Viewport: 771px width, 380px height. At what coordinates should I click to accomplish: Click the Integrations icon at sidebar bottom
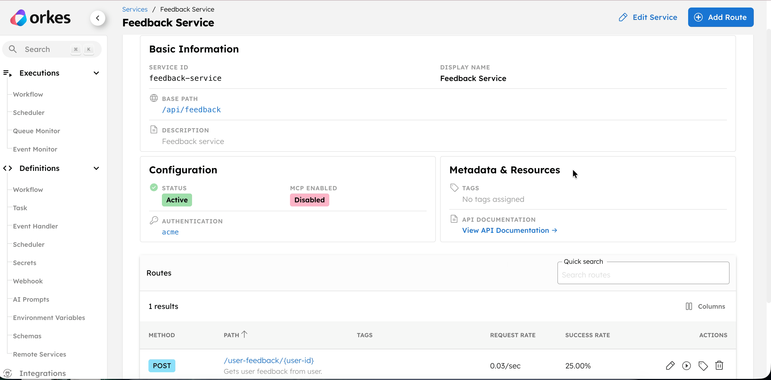[x=8, y=373]
